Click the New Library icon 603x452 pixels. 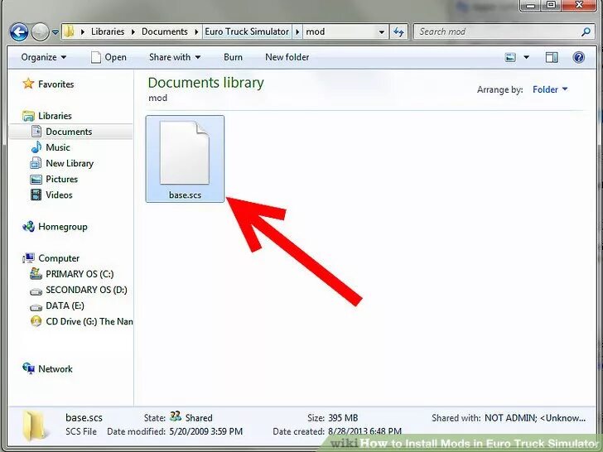[x=36, y=163]
